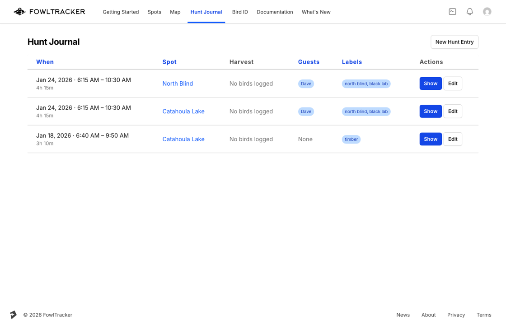Open the Bird ID page

(x=240, y=12)
